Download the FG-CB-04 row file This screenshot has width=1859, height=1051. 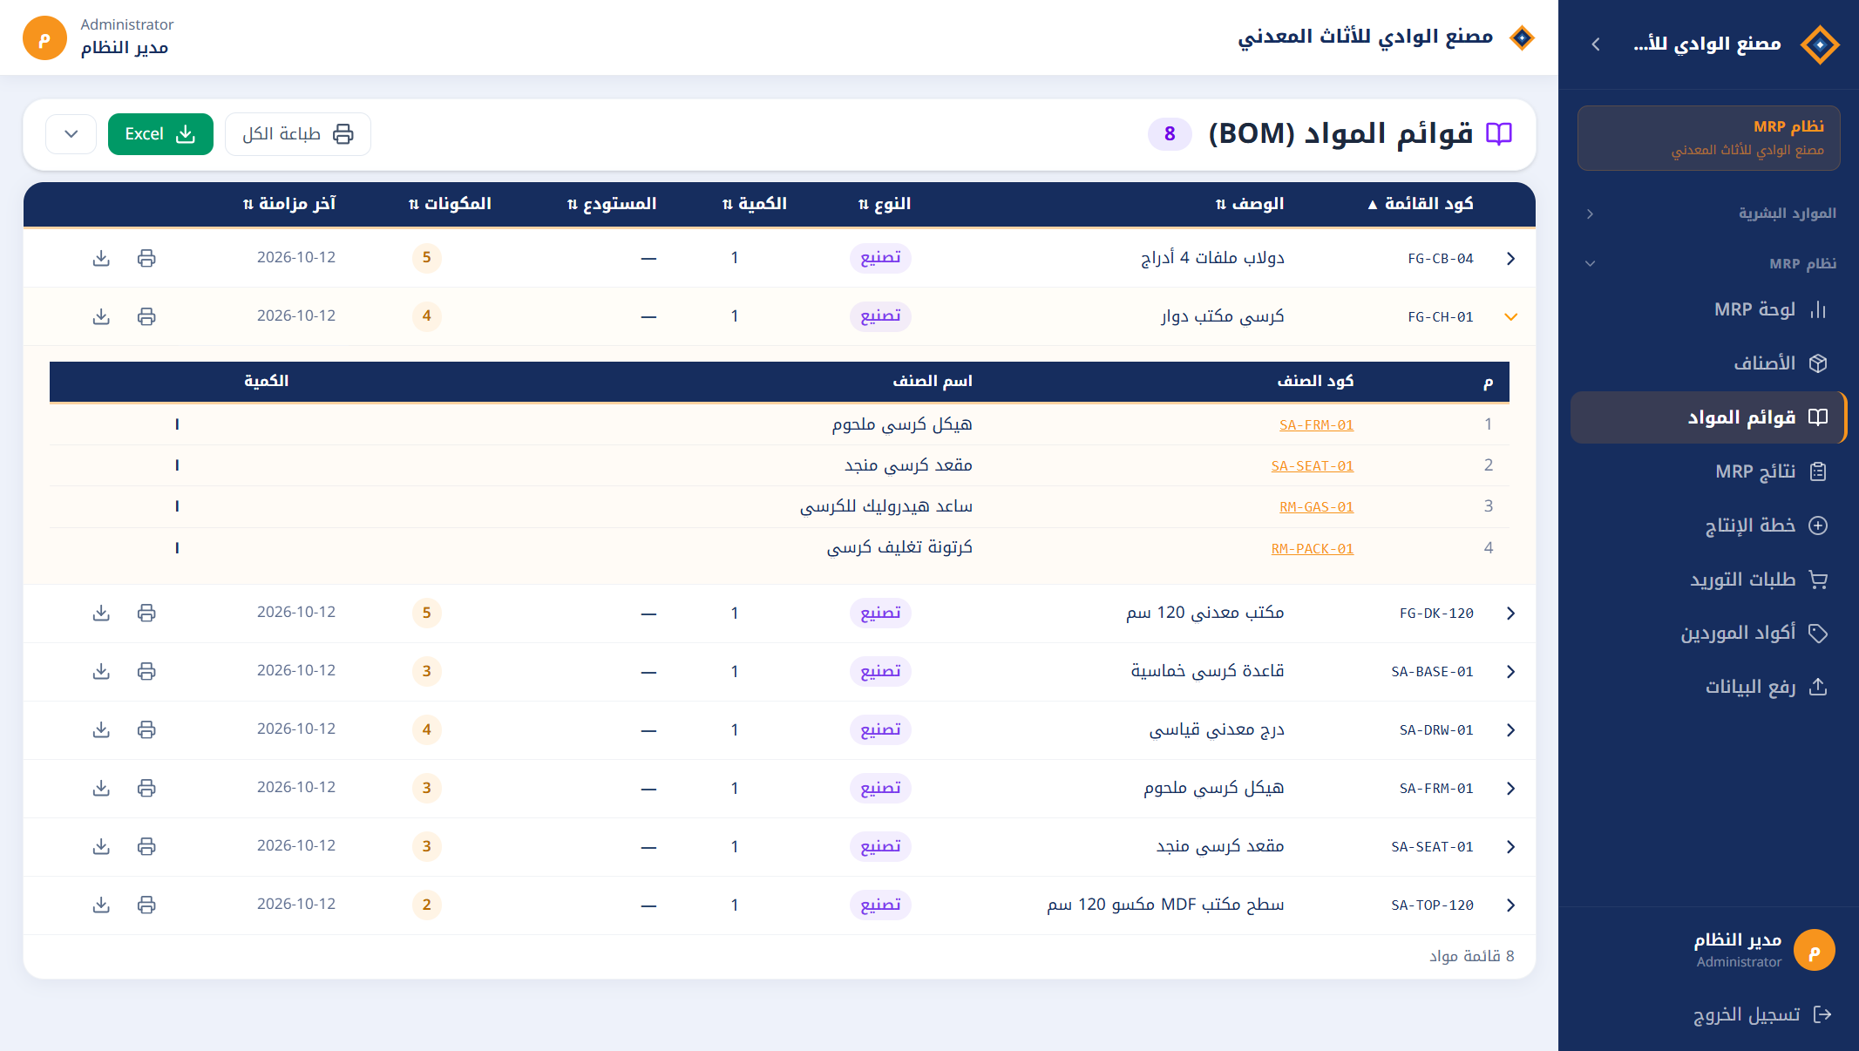(101, 258)
